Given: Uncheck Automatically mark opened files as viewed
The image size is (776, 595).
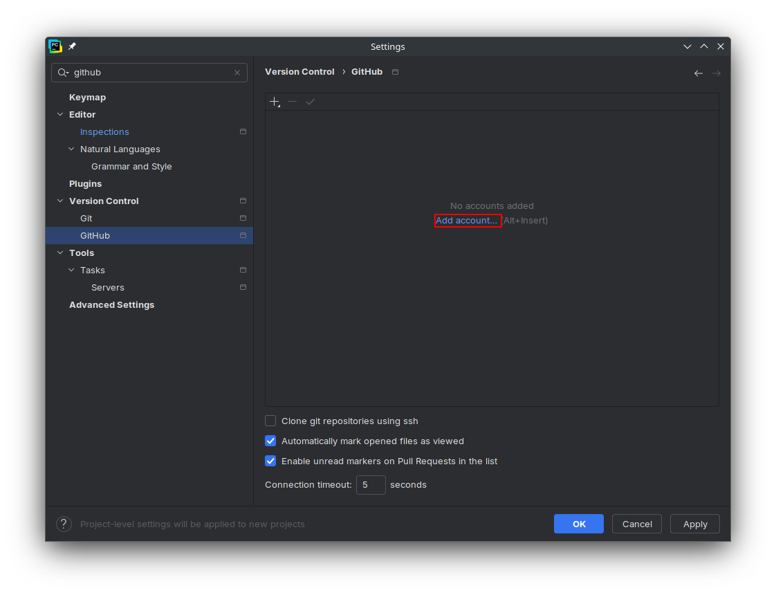Looking at the screenshot, I should click(x=270, y=441).
